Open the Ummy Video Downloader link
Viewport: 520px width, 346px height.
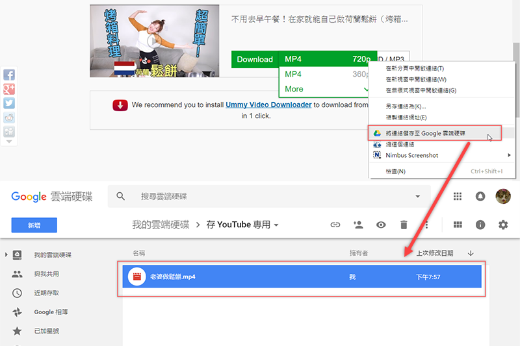click(268, 105)
